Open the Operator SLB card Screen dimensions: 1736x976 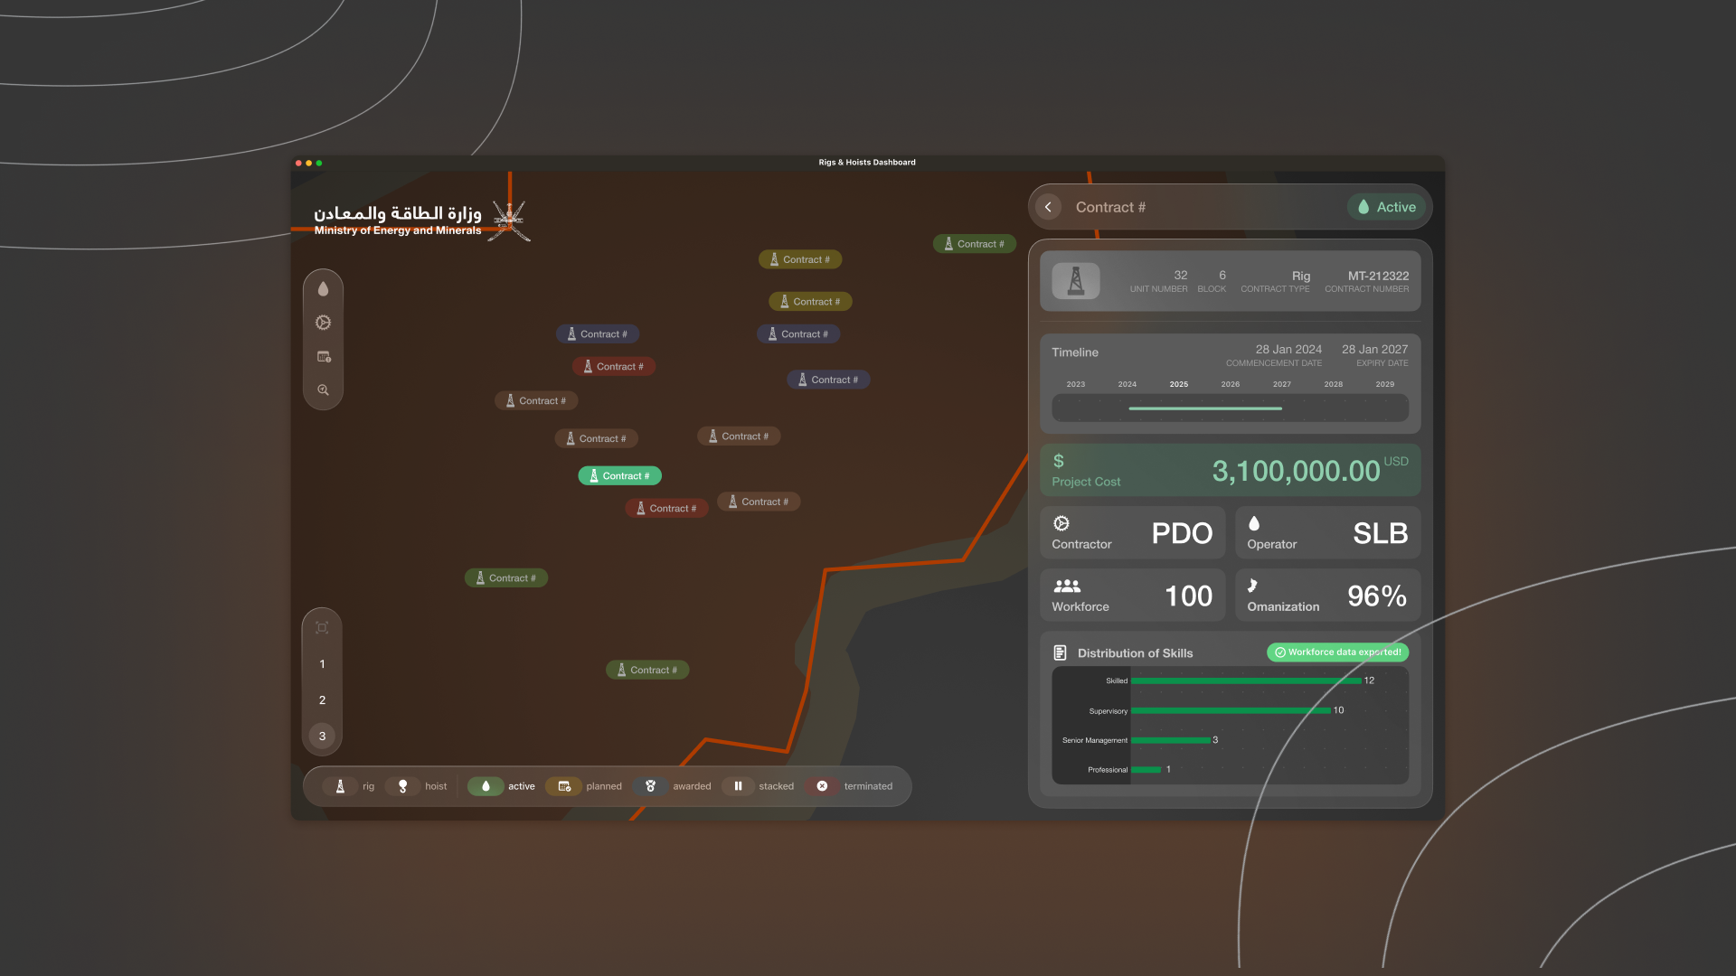[x=1328, y=532]
